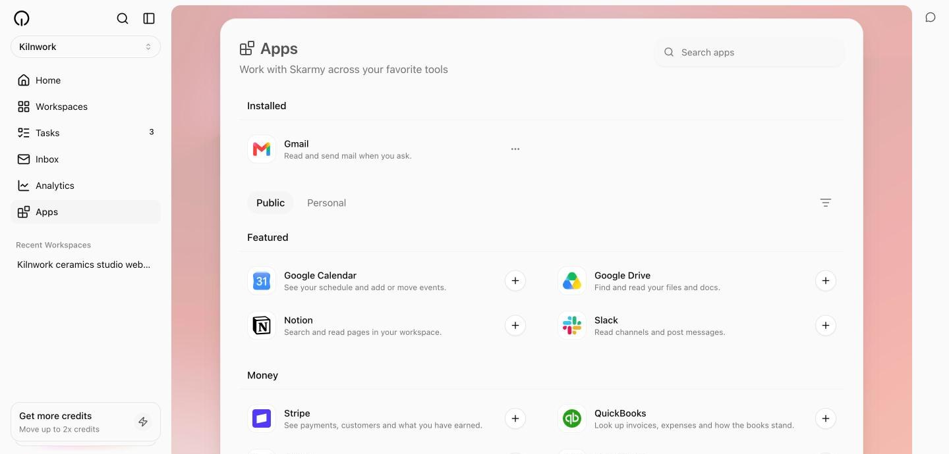949x454 pixels.
Task: Click the Apps page heading icon
Action: tap(247, 48)
